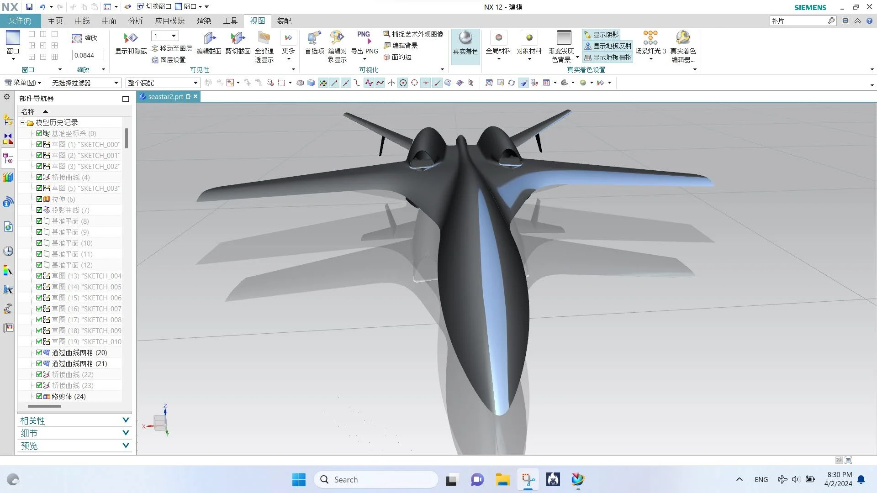Click 图层设置 layer settings button

[x=169, y=60]
